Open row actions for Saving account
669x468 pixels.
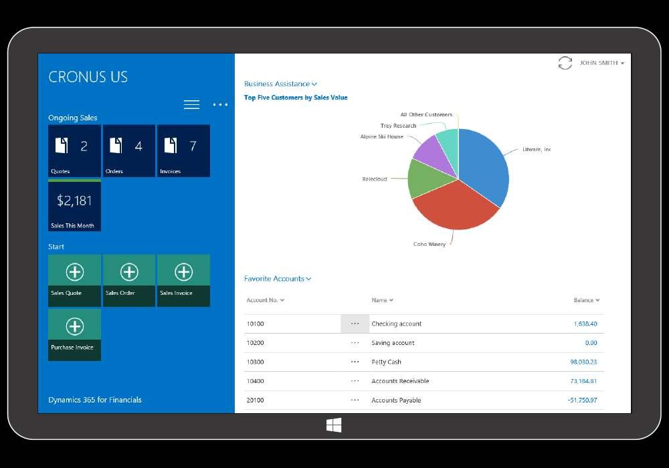355,343
